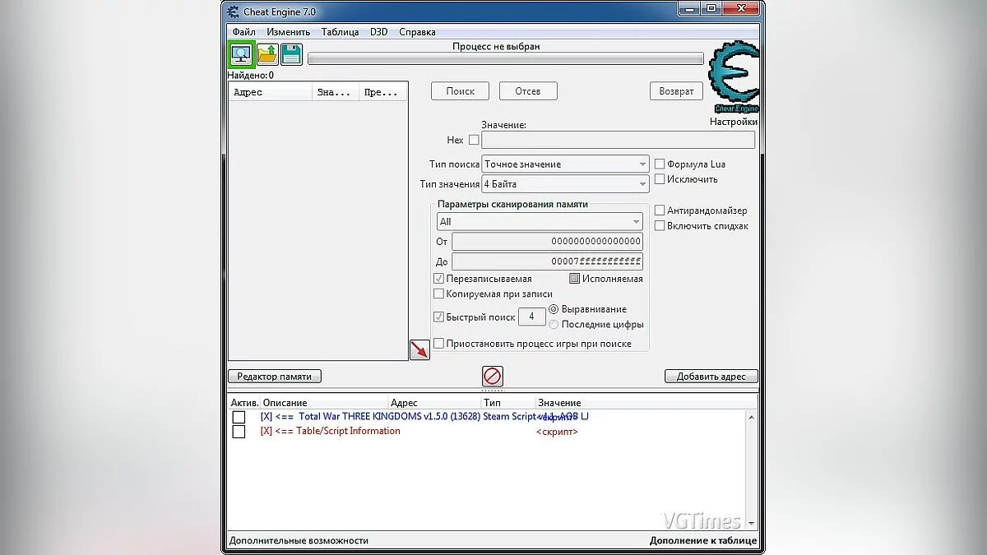Open the memory region All dropdown

(540, 222)
